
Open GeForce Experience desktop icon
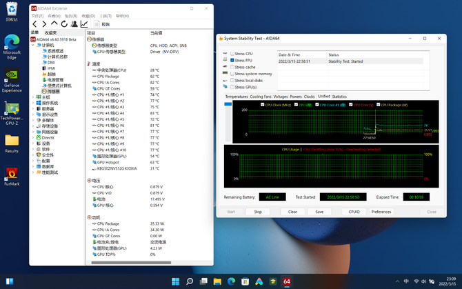(12, 79)
